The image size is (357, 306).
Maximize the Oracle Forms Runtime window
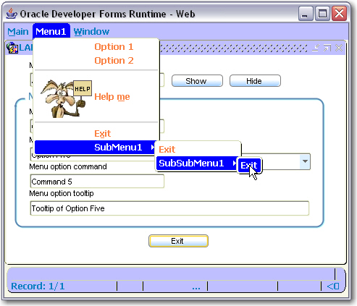(322, 14)
